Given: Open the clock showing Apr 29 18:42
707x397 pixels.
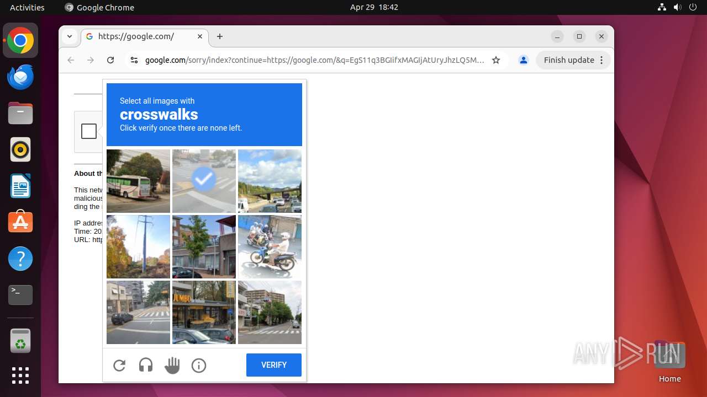Looking at the screenshot, I should point(374,7).
